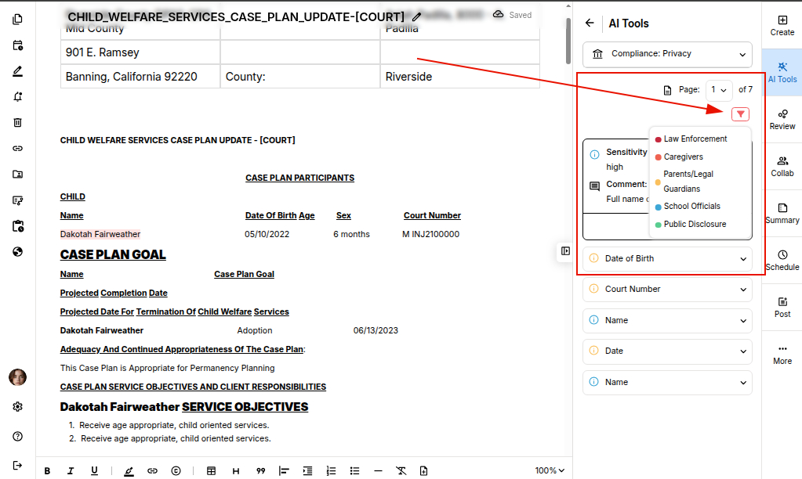Expand the Court Number item
The width and height of the screenshot is (802, 479).
click(667, 289)
